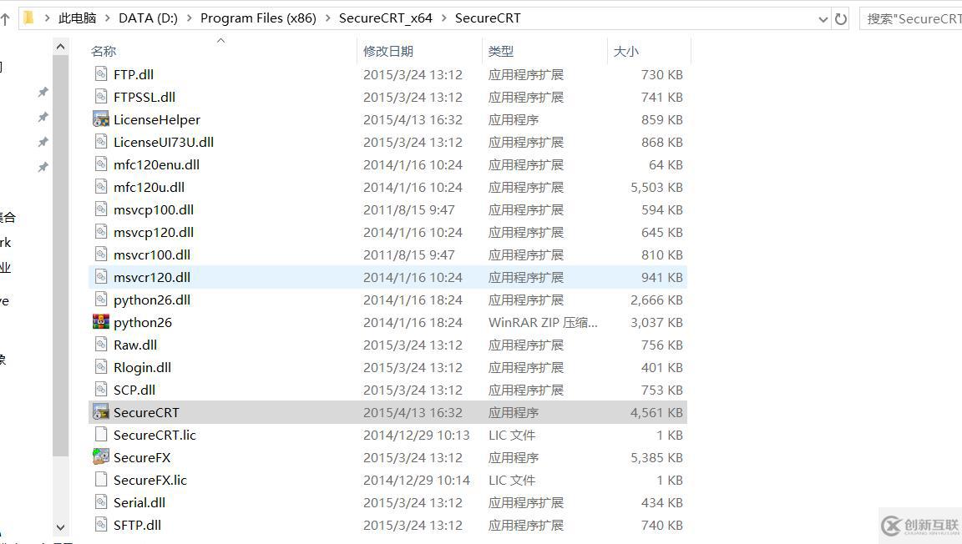Click the second quick access pin icon
Image resolution: width=962 pixels, height=544 pixels.
[x=43, y=117]
